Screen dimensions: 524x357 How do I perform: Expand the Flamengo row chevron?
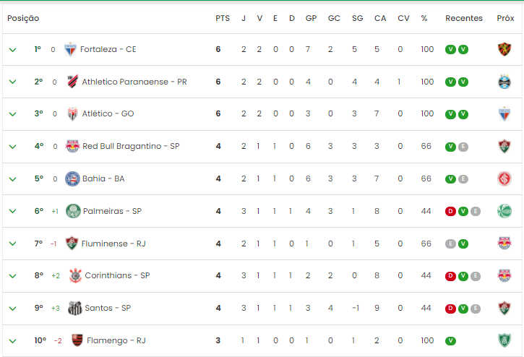pos(13,341)
